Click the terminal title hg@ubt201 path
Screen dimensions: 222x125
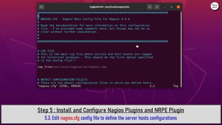pyautogui.click(x=110, y=7)
